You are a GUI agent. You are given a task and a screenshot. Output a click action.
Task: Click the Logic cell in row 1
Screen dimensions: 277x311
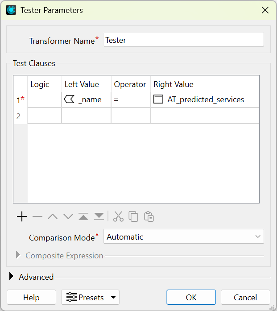coord(45,100)
